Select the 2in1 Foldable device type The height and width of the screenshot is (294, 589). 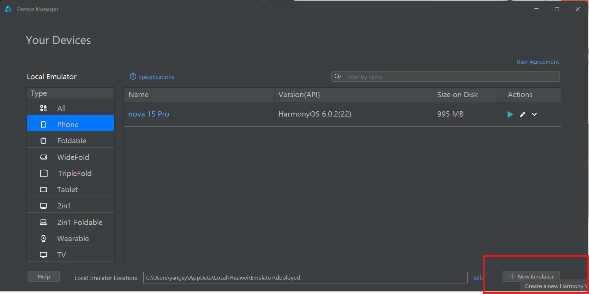pos(71,222)
